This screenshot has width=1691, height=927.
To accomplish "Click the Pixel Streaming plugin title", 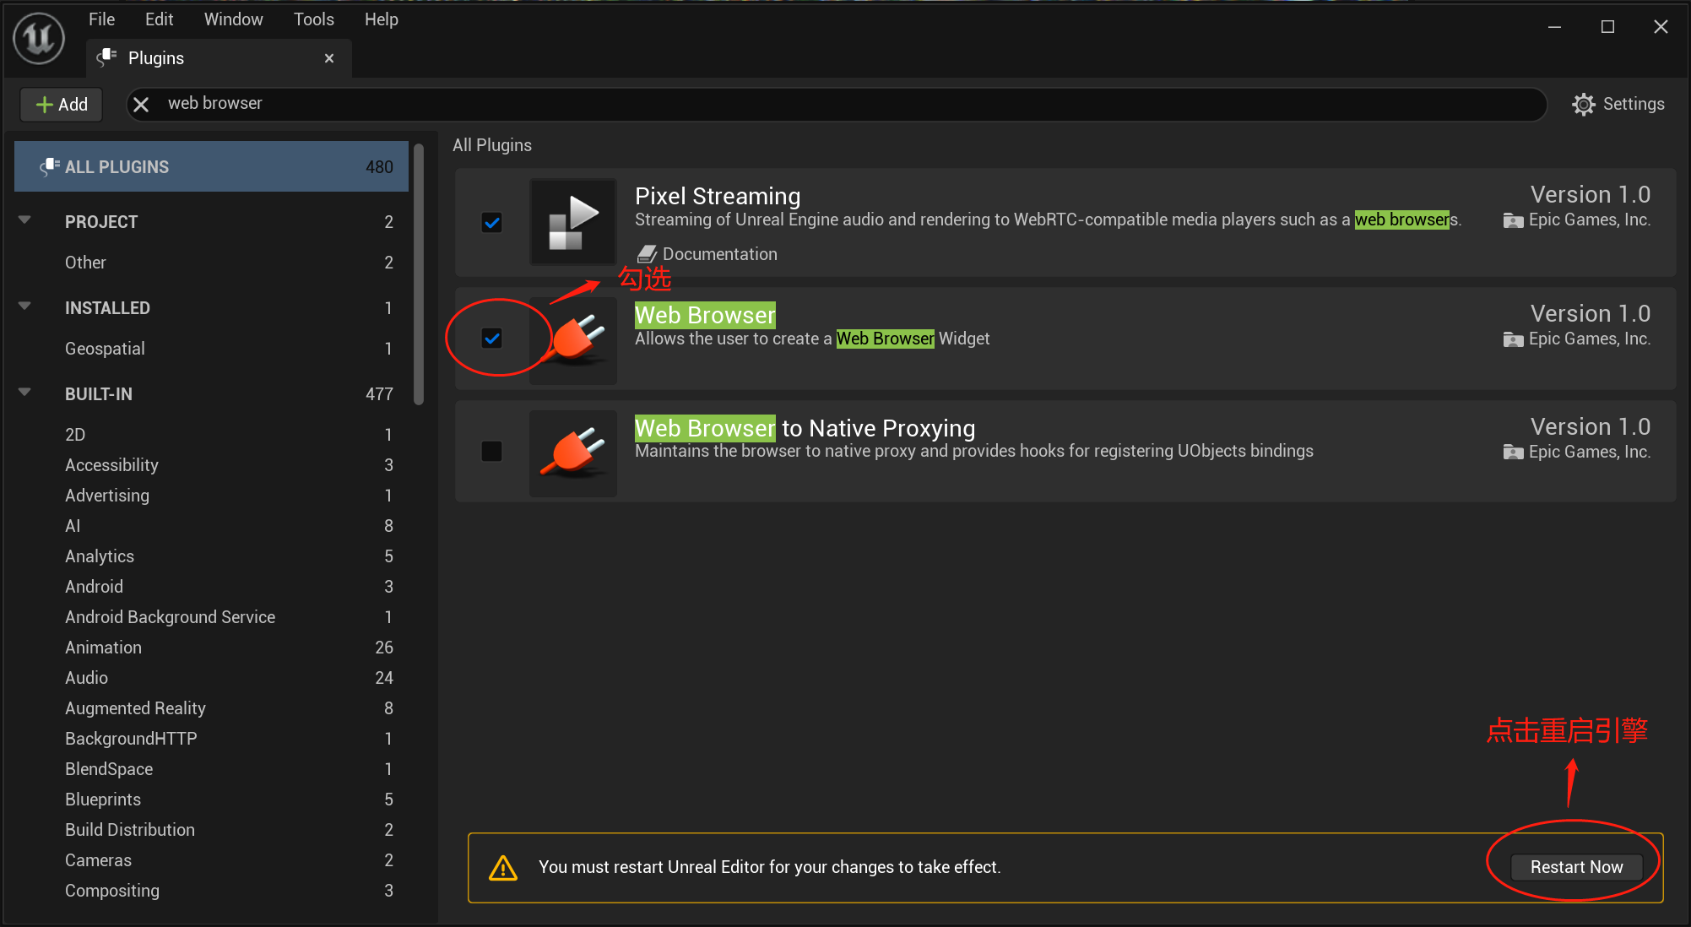I will tap(718, 196).
